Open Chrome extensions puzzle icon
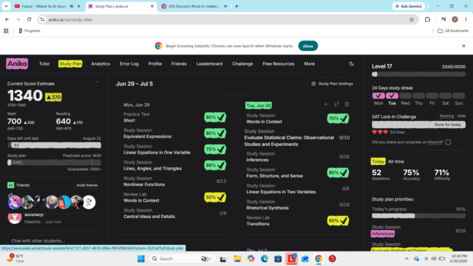This screenshot has height=266, width=473. (428, 20)
